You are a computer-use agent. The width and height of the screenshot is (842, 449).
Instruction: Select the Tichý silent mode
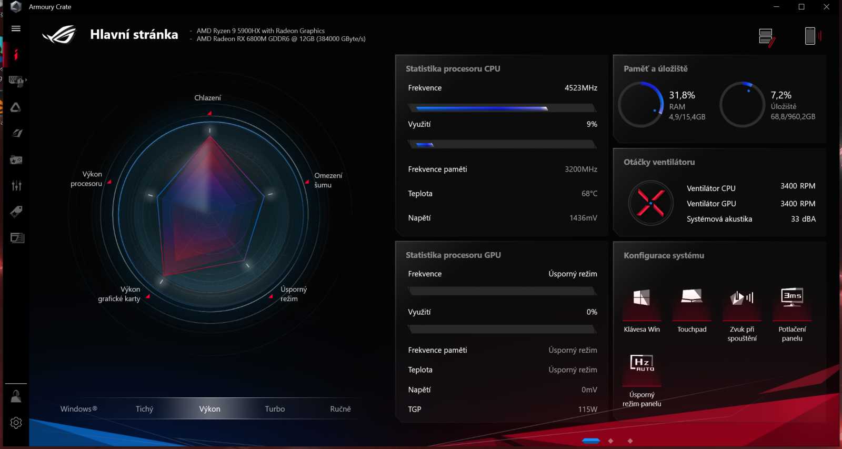point(144,409)
